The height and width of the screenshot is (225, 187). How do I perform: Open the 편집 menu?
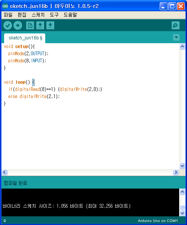tap(22, 15)
